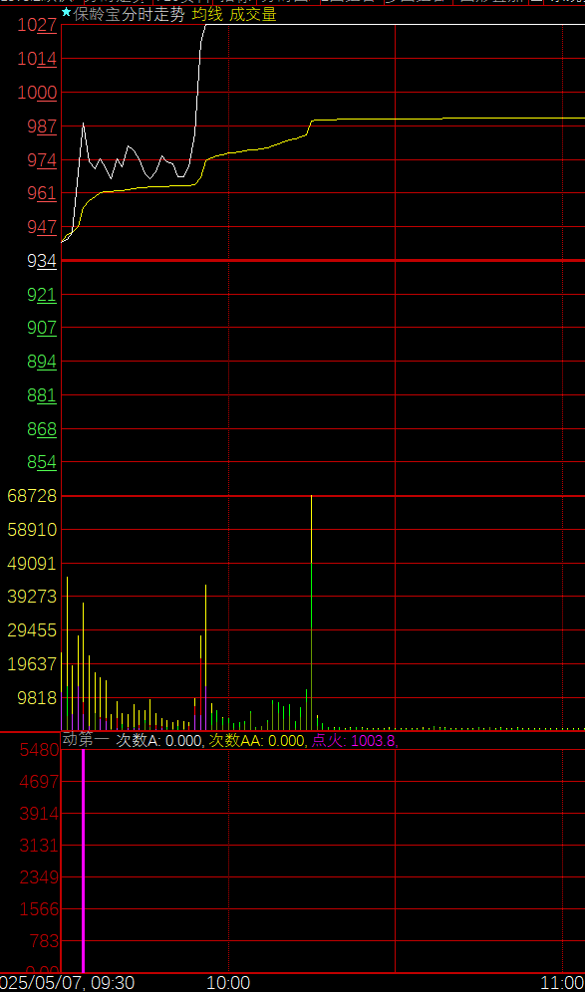The width and height of the screenshot is (585, 992).
Task: Click the 2349 indicator axis label
Action: pyautogui.click(x=39, y=877)
